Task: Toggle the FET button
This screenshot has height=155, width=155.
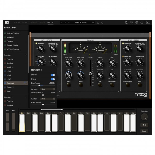Action: point(100,85)
